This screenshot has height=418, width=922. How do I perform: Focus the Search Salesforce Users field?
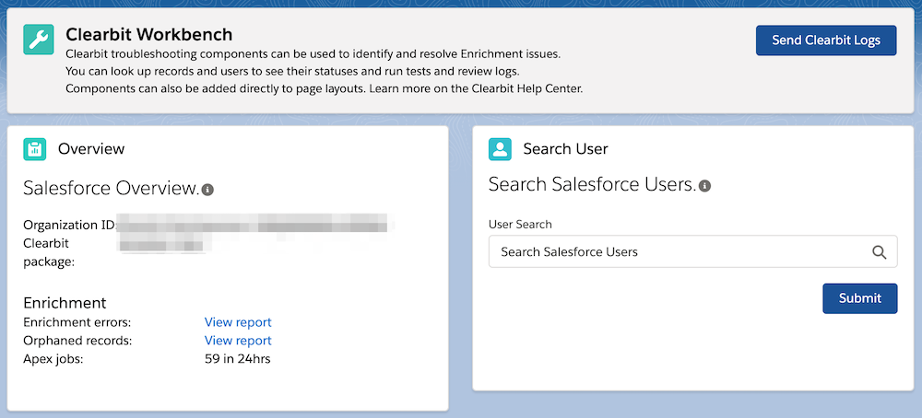(x=692, y=252)
